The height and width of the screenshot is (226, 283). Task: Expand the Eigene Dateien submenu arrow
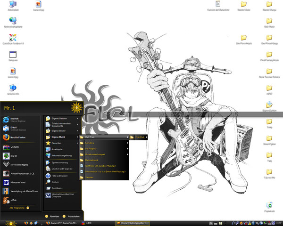(x=78, y=118)
